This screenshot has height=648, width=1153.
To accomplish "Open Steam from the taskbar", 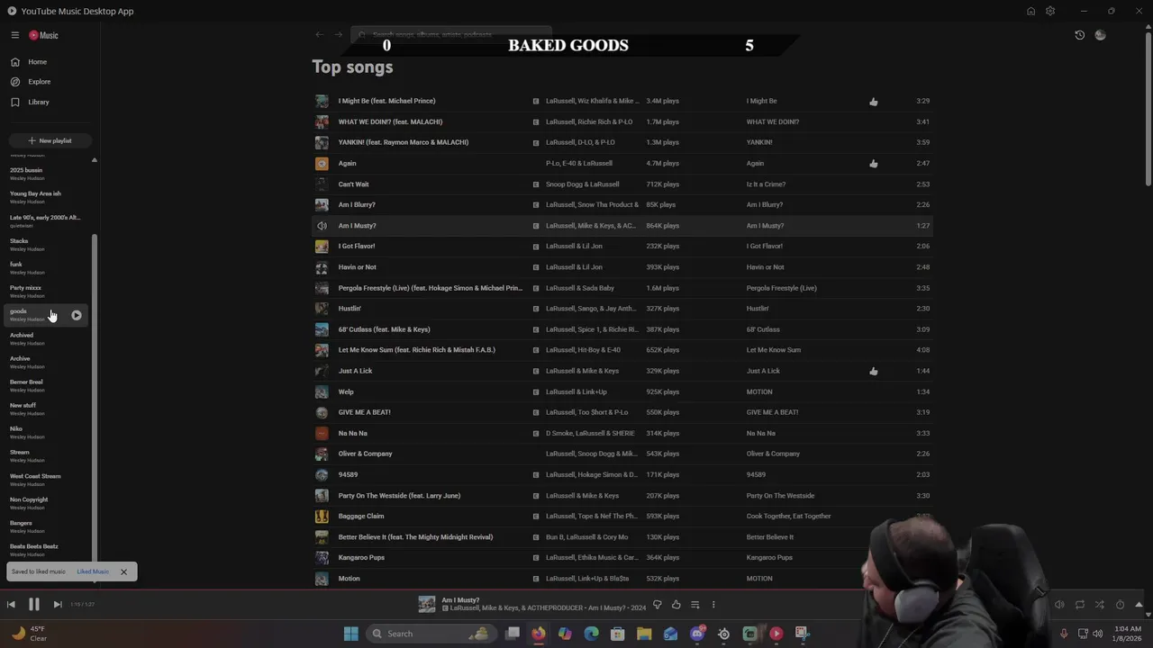I will [x=723, y=634].
